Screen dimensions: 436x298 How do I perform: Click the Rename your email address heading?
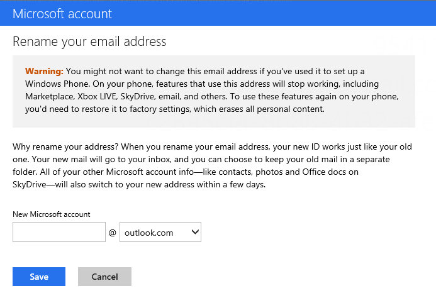point(89,42)
